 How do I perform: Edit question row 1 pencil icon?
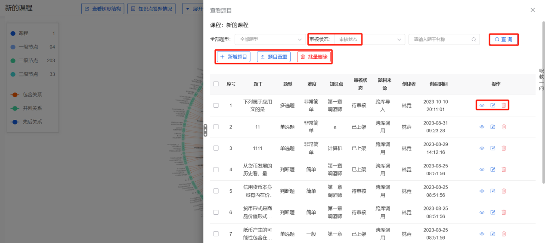[x=493, y=105]
